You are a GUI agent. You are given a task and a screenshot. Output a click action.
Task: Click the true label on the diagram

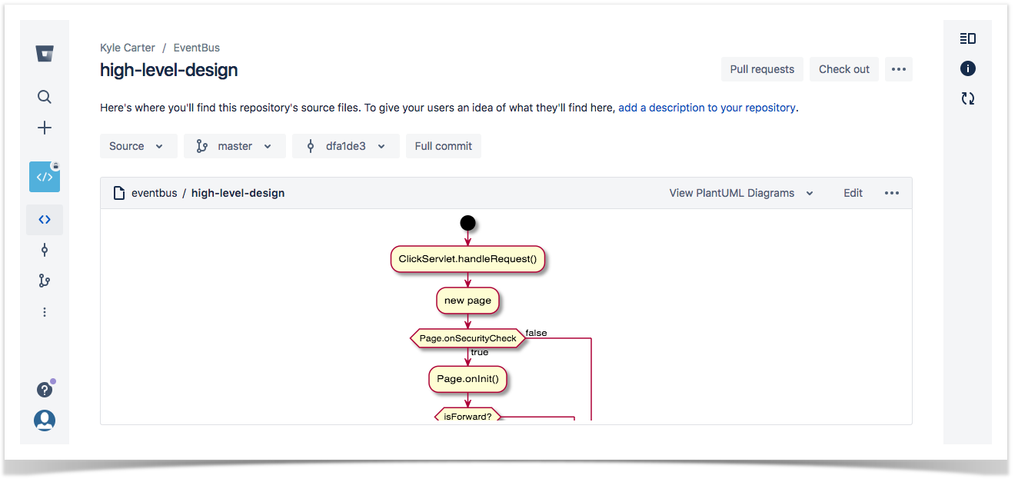pyautogui.click(x=480, y=352)
